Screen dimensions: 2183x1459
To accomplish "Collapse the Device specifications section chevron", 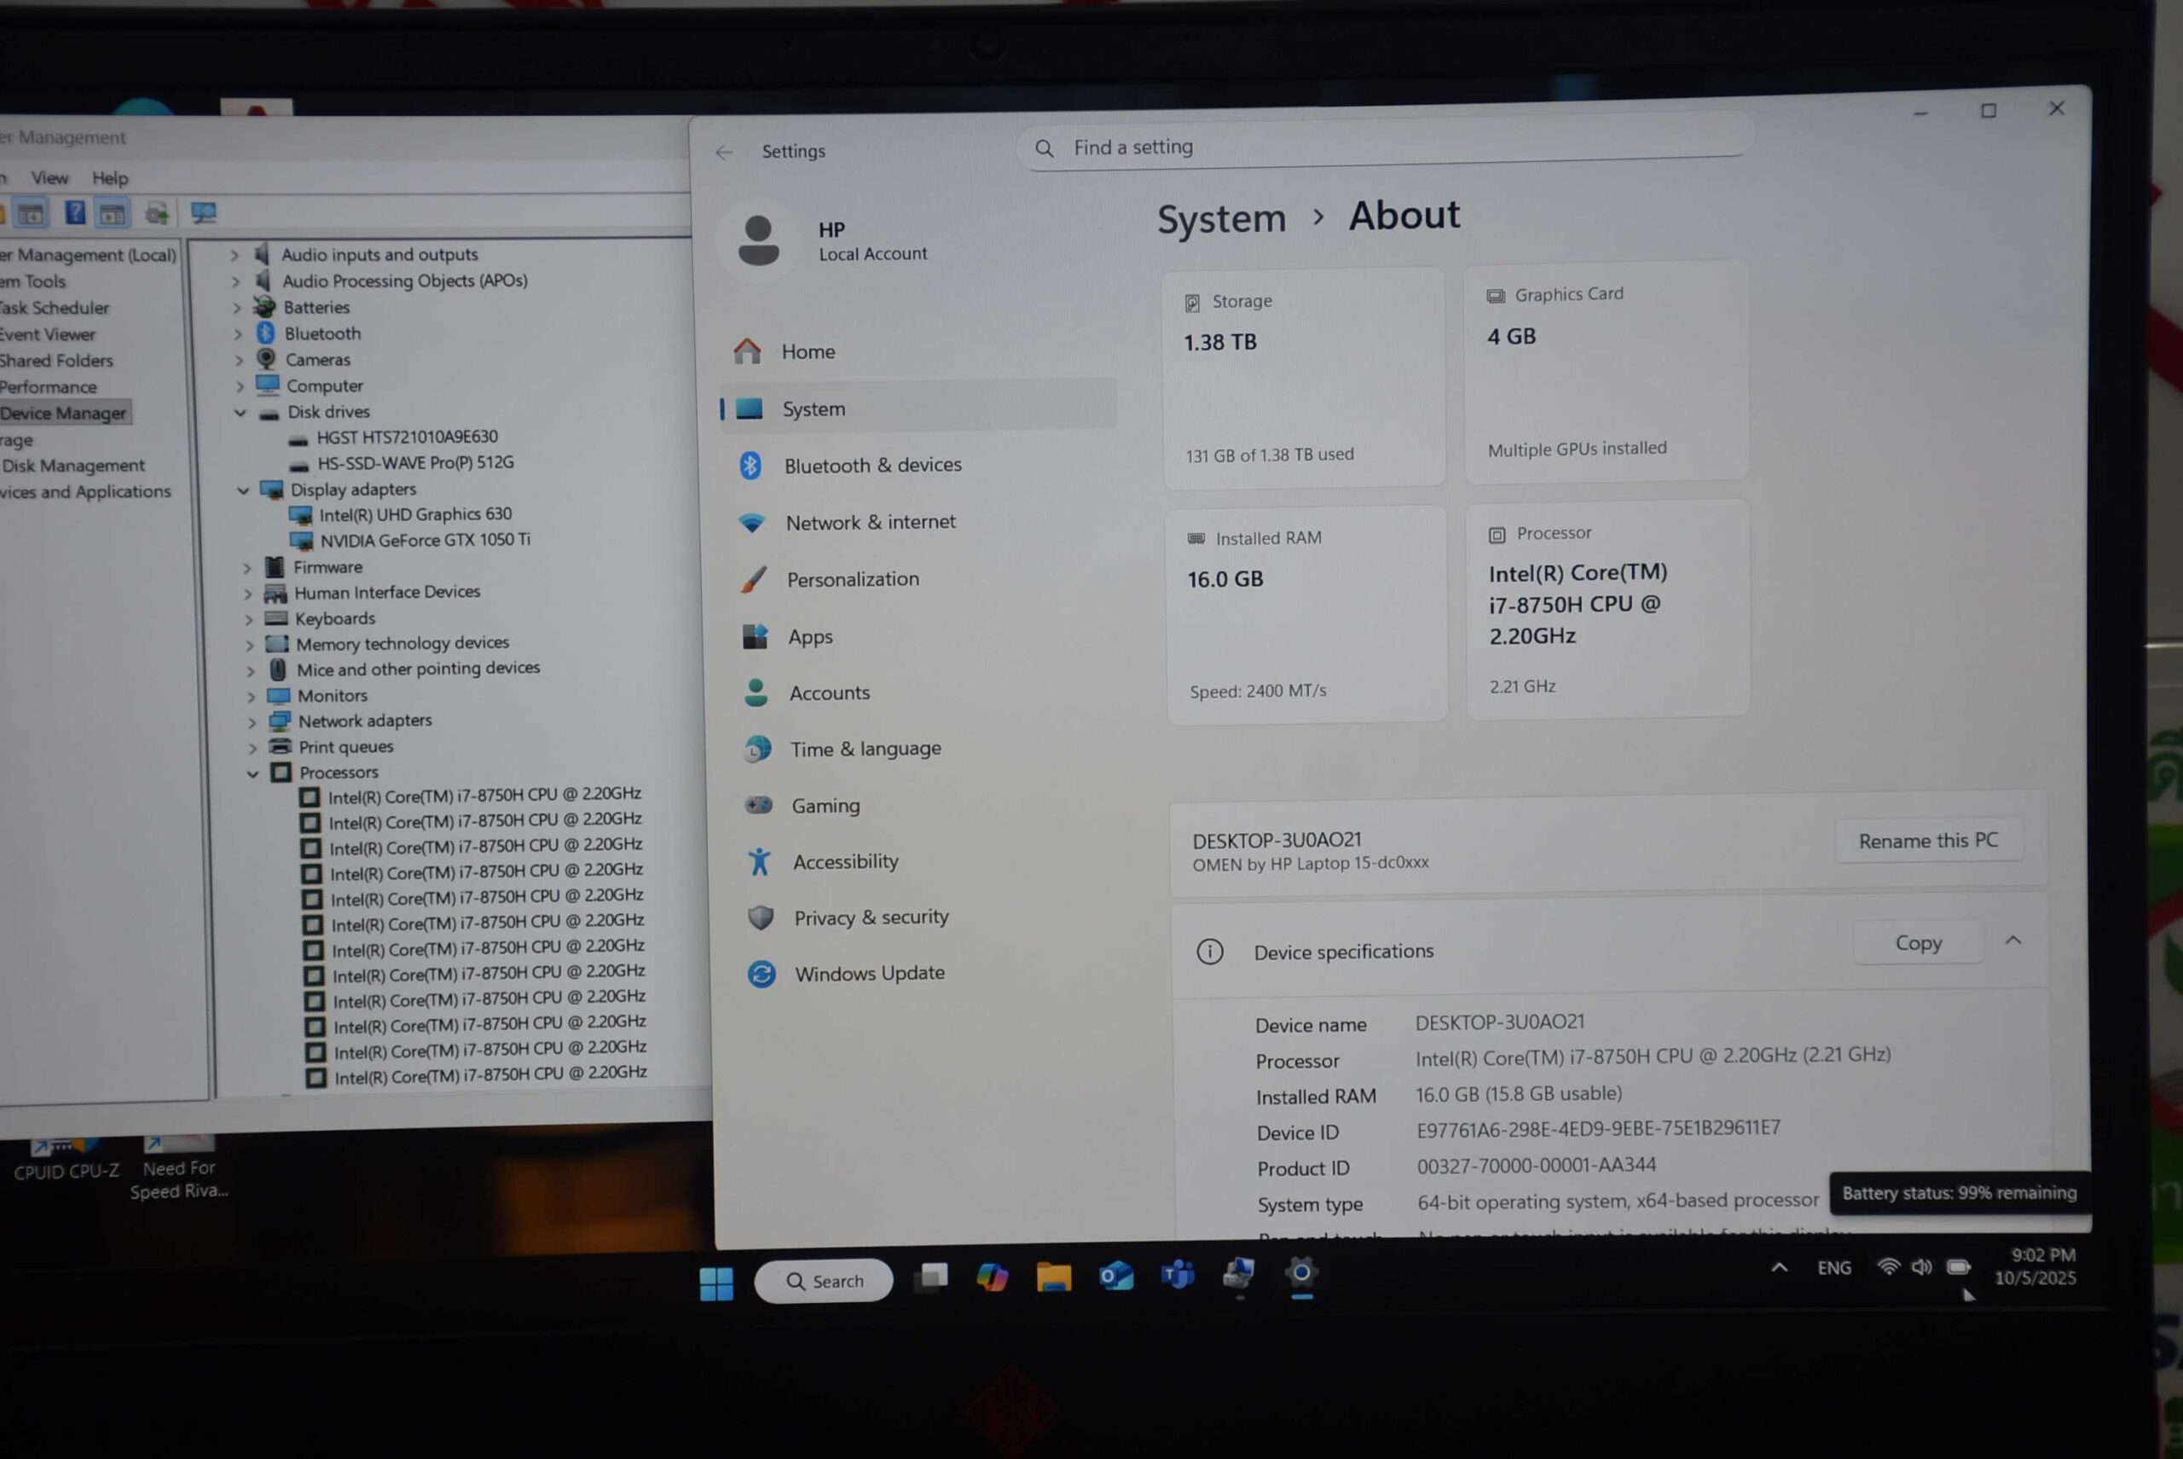I will click(2012, 941).
